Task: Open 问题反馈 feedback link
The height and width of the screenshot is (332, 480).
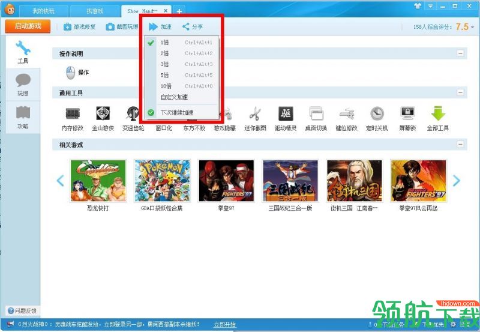Action: [x=22, y=311]
